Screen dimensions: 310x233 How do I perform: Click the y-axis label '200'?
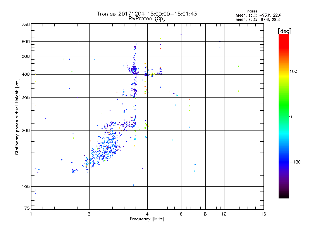click(26, 130)
